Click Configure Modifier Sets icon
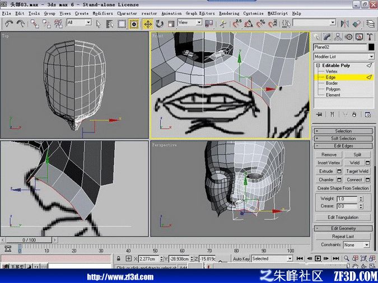The width and height of the screenshot is (378, 283). click(368, 115)
